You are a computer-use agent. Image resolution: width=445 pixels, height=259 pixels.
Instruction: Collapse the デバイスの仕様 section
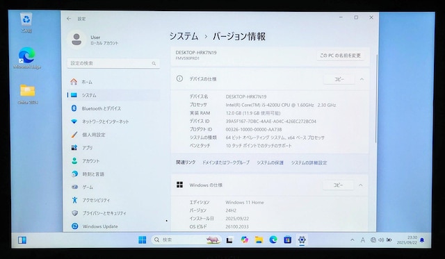(362, 79)
